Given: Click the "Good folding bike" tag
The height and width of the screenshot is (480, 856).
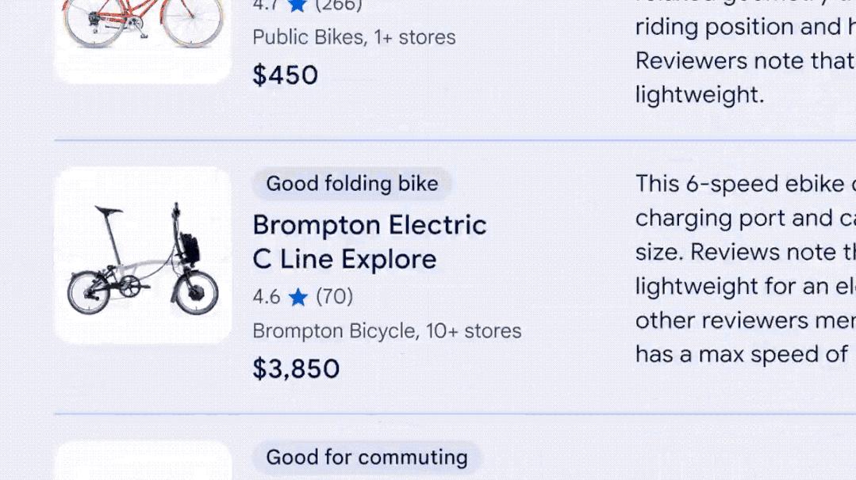Looking at the screenshot, I should [x=351, y=184].
